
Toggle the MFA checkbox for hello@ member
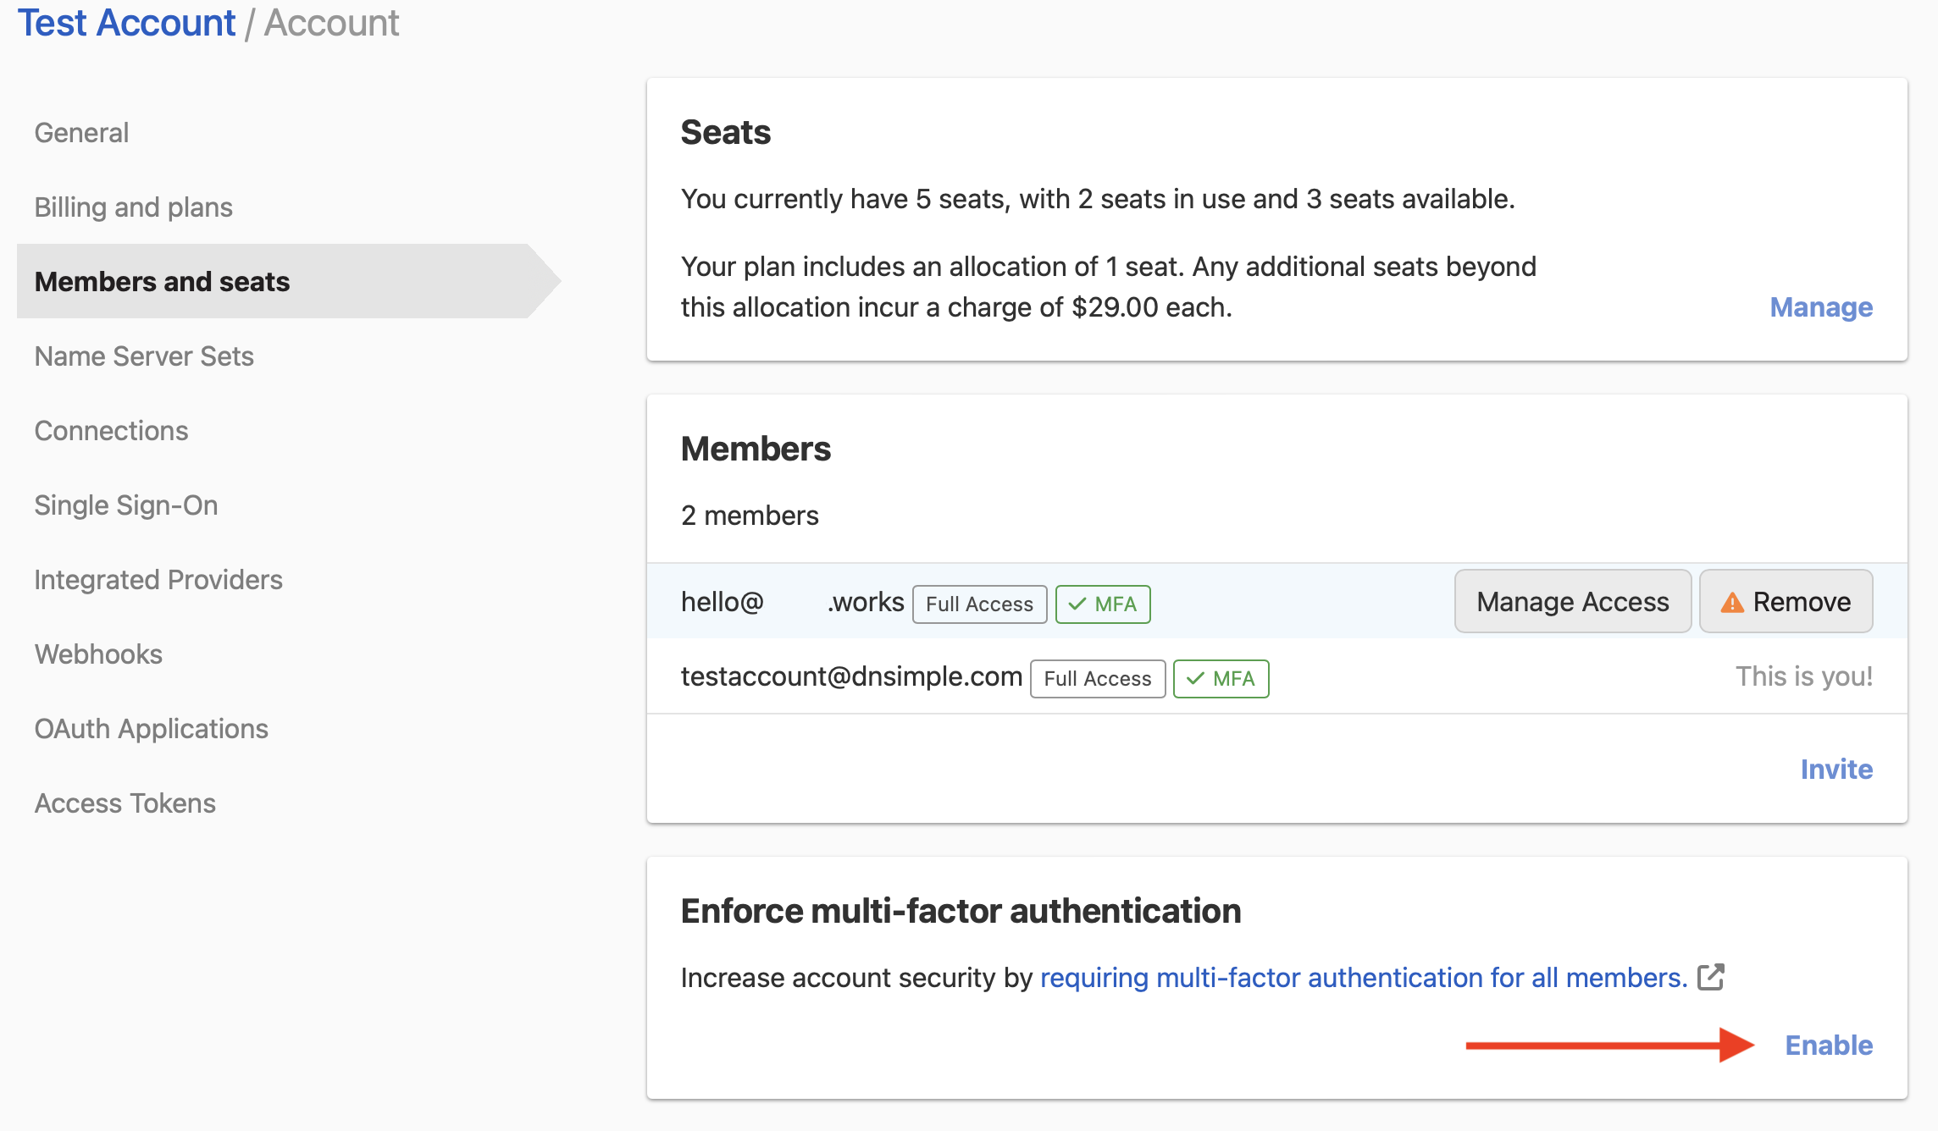tap(1103, 602)
